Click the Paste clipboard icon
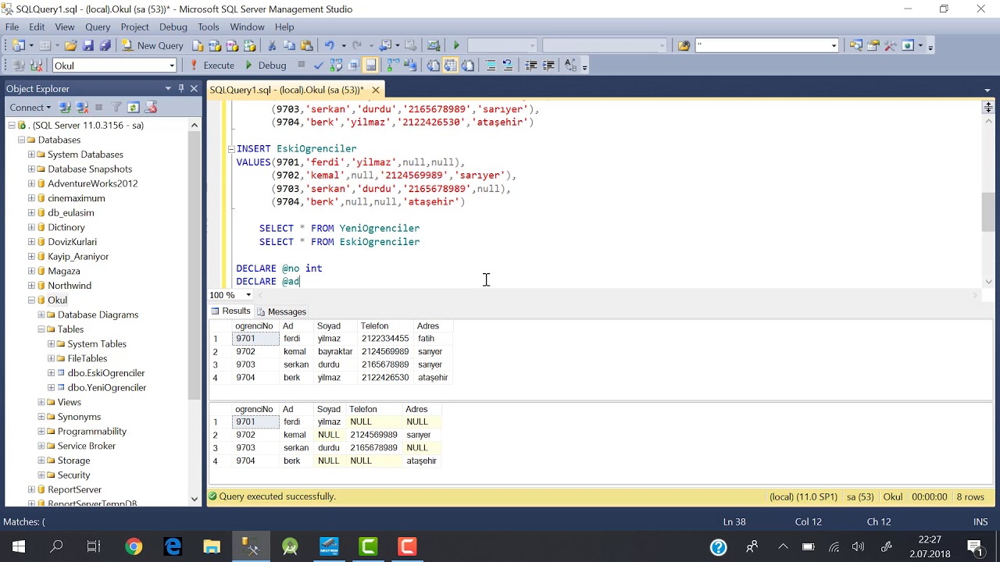The height and width of the screenshot is (562, 1000). (307, 45)
